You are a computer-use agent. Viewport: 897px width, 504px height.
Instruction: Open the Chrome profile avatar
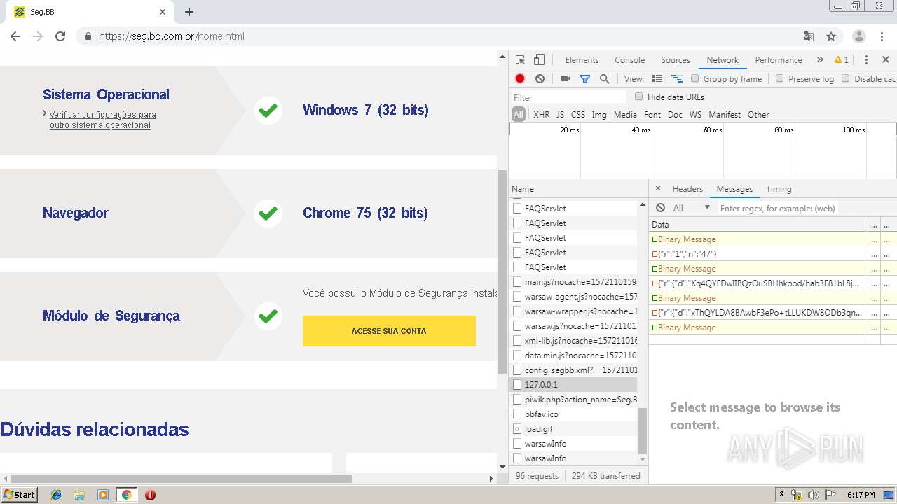(x=859, y=36)
